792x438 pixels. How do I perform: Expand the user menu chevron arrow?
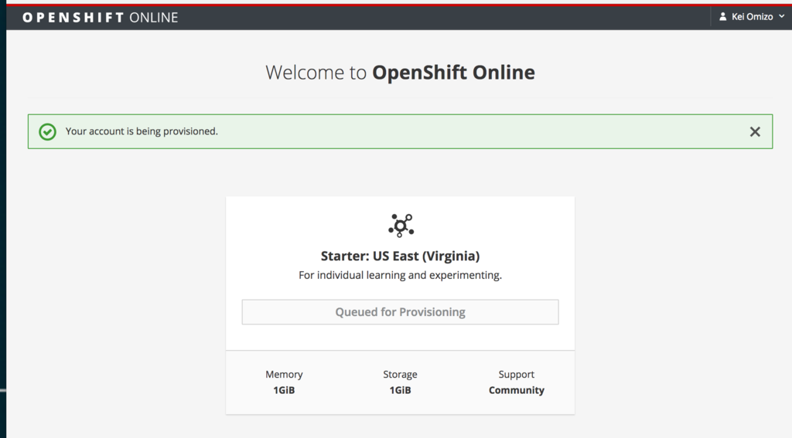[781, 16]
